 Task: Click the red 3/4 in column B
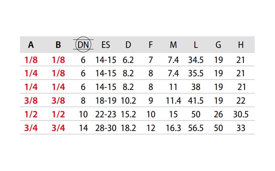click(58, 128)
